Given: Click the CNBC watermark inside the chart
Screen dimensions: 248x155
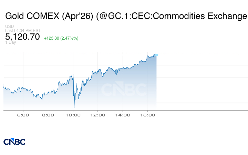Looking at the screenshot, I should pyautogui.click(x=123, y=89).
